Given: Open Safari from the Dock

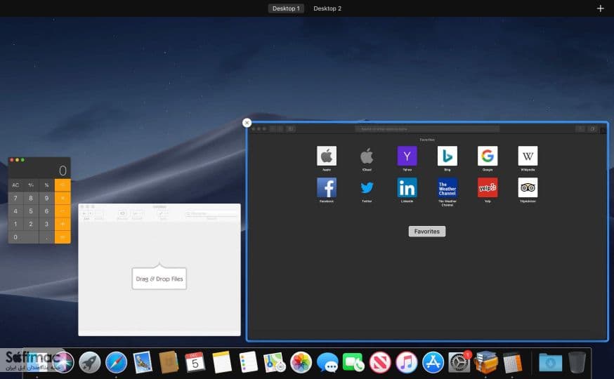Looking at the screenshot, I should pos(117,362).
